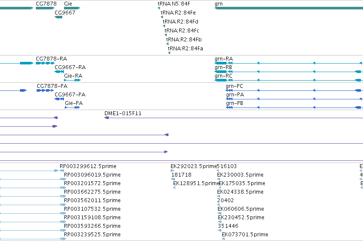Select the grn-RB transcript label
Viewport: 363px width, 241px height.
(x=223, y=67)
